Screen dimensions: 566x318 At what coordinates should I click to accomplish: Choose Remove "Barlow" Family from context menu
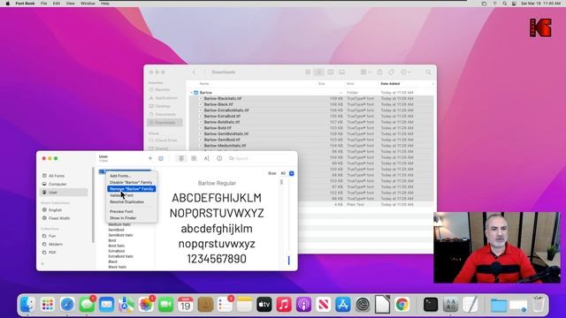pyautogui.click(x=132, y=189)
